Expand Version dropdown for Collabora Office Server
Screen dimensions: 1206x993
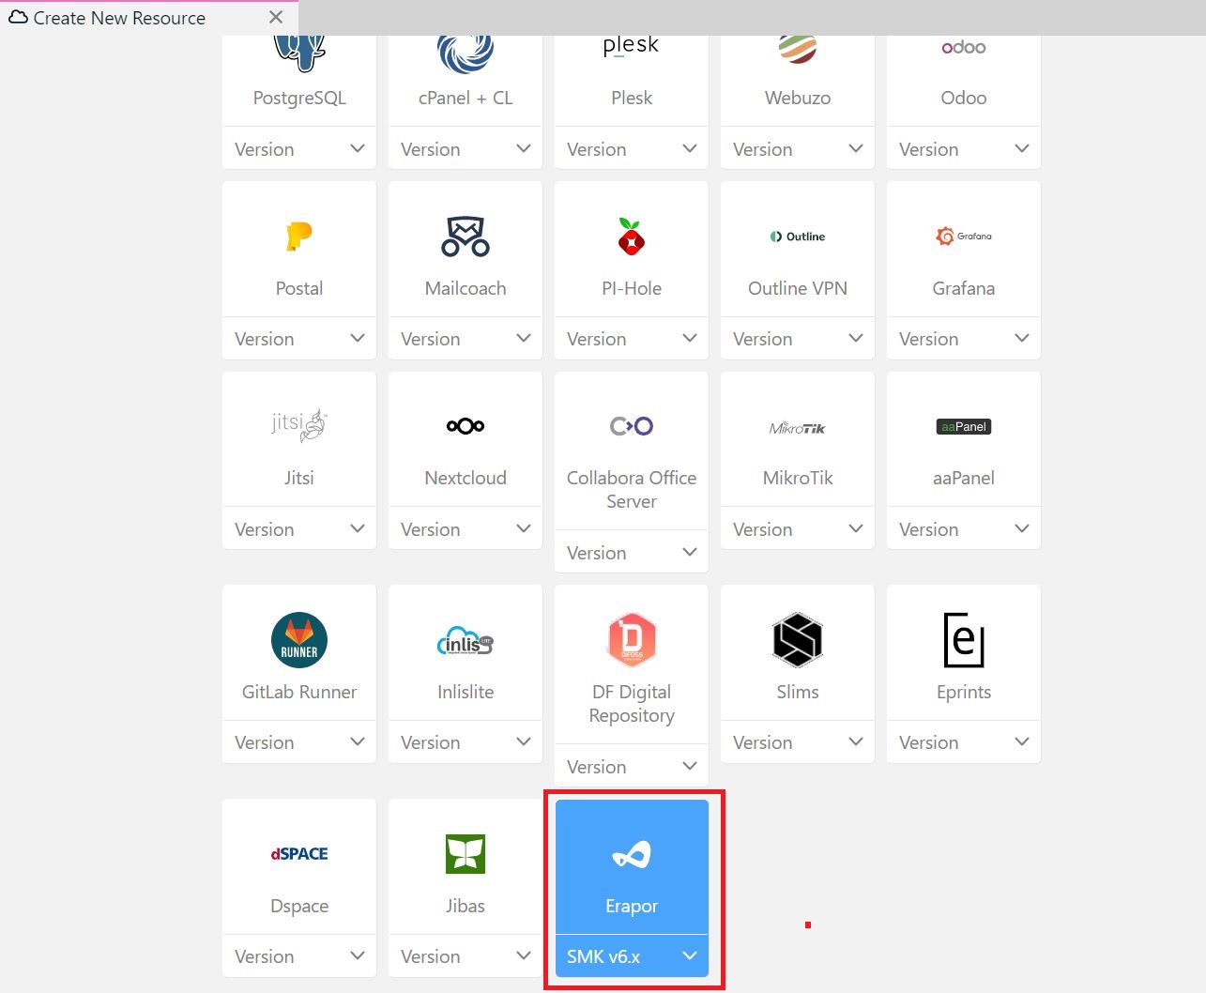(x=632, y=553)
